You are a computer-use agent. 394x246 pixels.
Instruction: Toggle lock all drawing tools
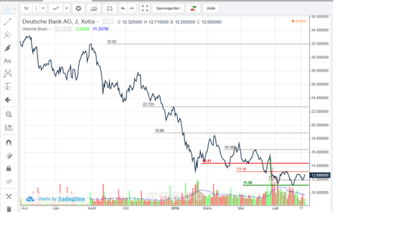tap(9, 169)
